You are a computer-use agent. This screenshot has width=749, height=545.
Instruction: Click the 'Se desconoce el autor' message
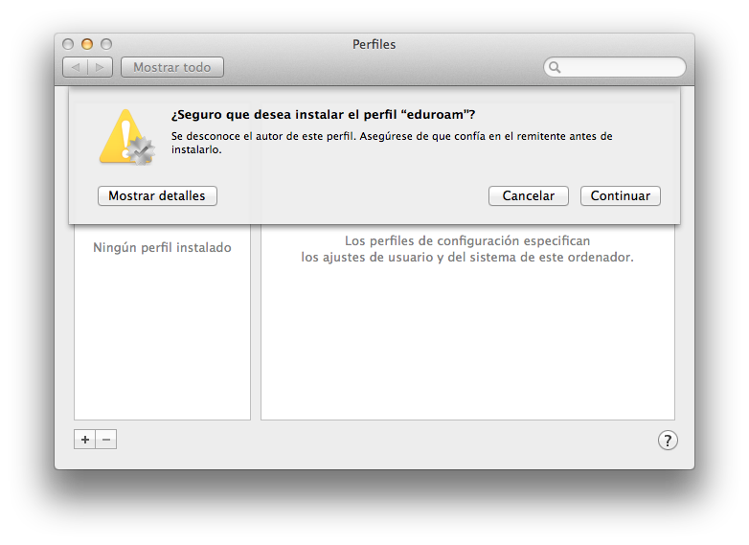coord(392,143)
